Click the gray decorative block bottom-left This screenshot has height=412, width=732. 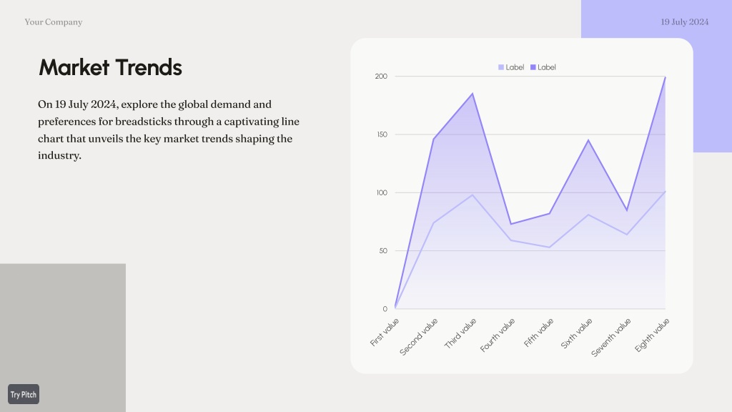[63, 338]
